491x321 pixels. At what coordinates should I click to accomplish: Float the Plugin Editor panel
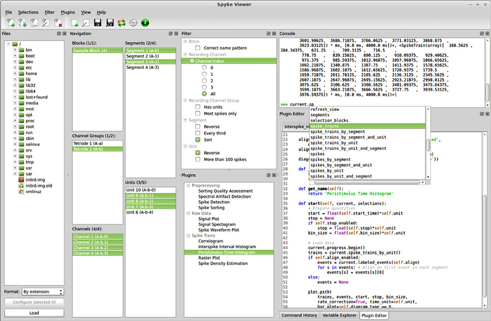pos(482,114)
